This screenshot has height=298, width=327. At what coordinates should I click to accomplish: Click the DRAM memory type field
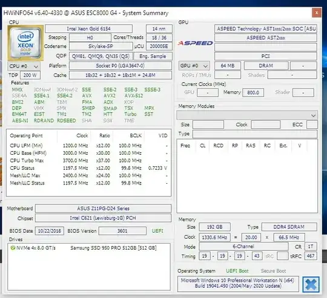click(x=266, y=66)
